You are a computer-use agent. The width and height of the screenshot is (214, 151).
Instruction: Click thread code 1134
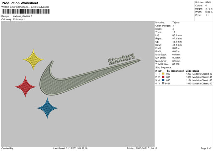click(189, 80)
